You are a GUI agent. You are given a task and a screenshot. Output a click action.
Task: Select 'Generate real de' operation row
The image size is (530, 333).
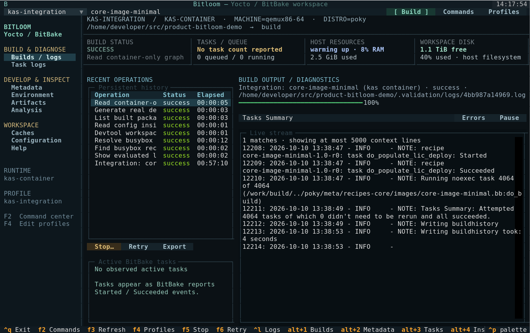tap(161, 110)
